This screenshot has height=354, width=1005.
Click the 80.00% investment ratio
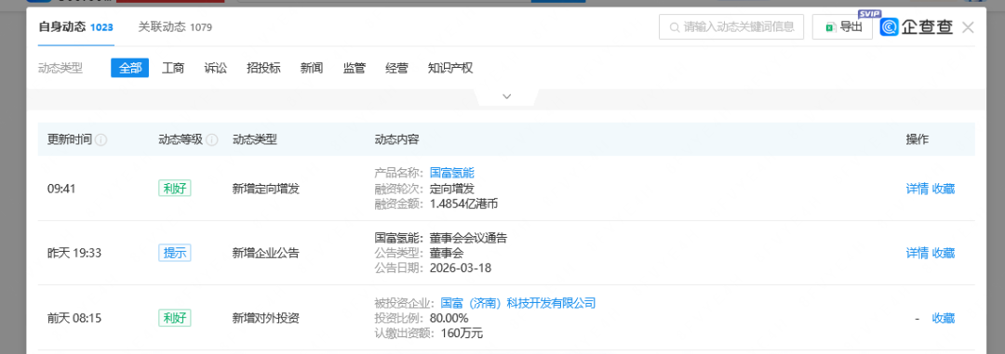449,318
